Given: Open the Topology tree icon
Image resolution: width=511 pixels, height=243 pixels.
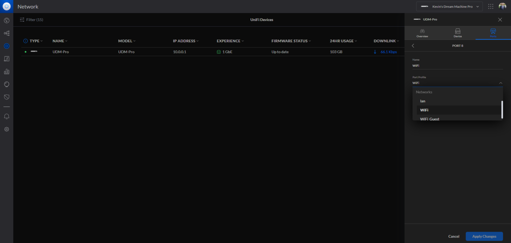Looking at the screenshot, I should click(x=7, y=33).
